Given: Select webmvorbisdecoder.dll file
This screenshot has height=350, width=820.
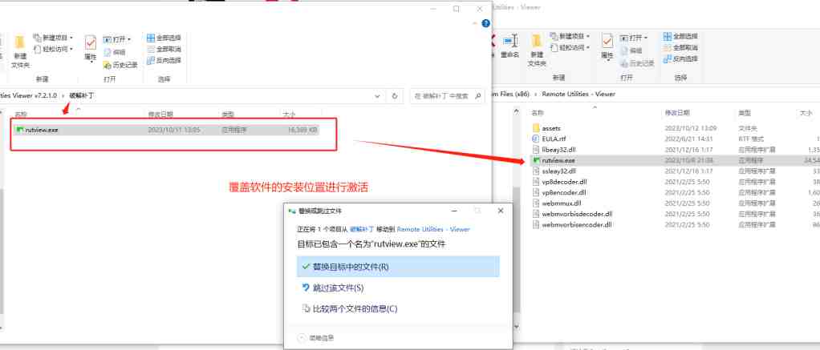Looking at the screenshot, I should point(577,214).
